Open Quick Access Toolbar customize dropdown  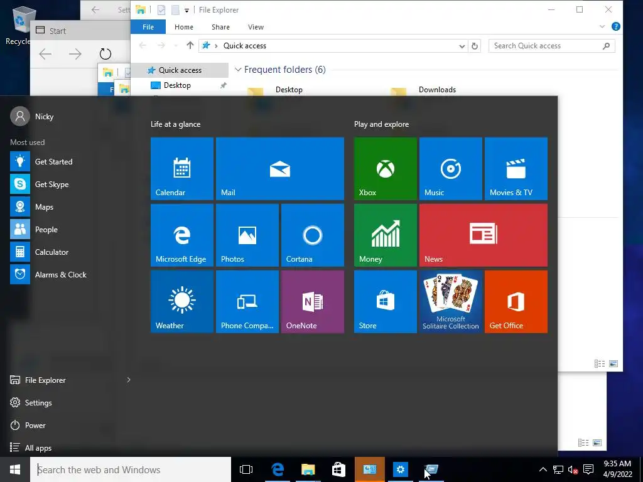coord(186,10)
